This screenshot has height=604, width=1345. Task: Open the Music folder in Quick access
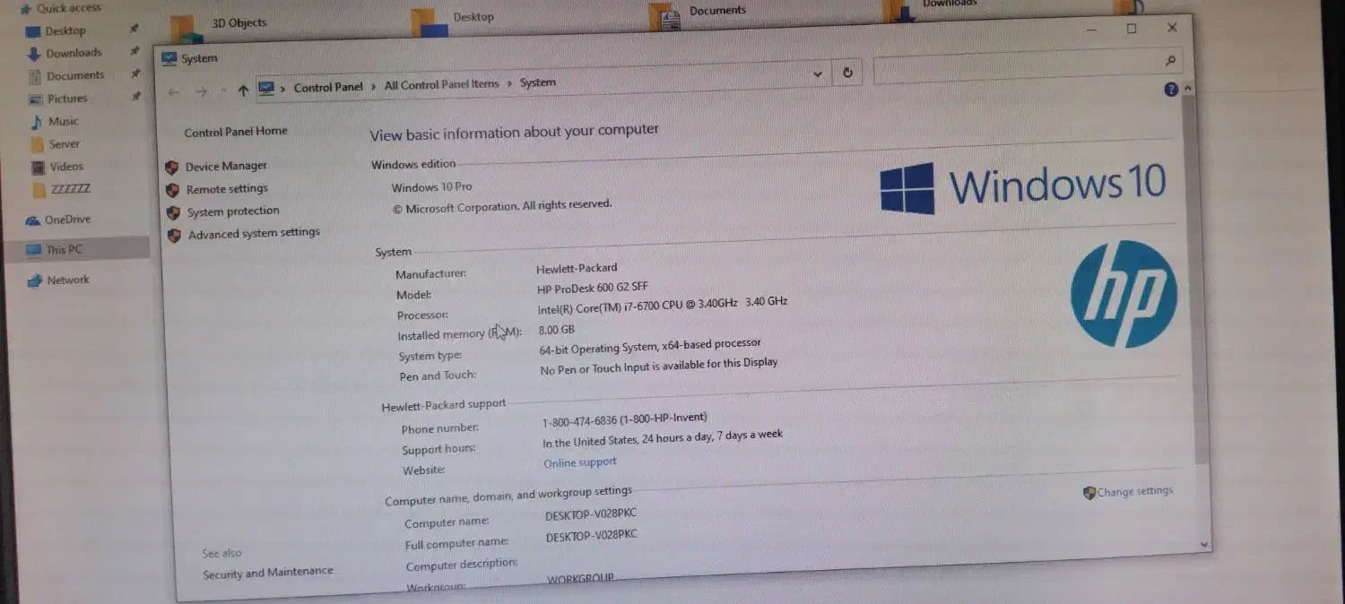pos(63,121)
